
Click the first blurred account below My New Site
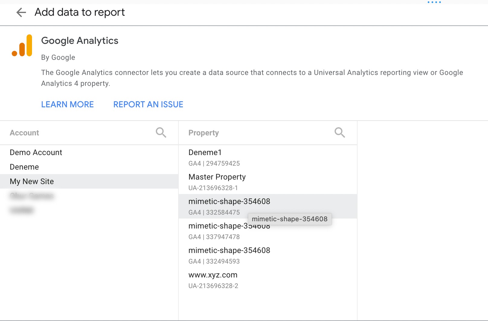point(89,196)
